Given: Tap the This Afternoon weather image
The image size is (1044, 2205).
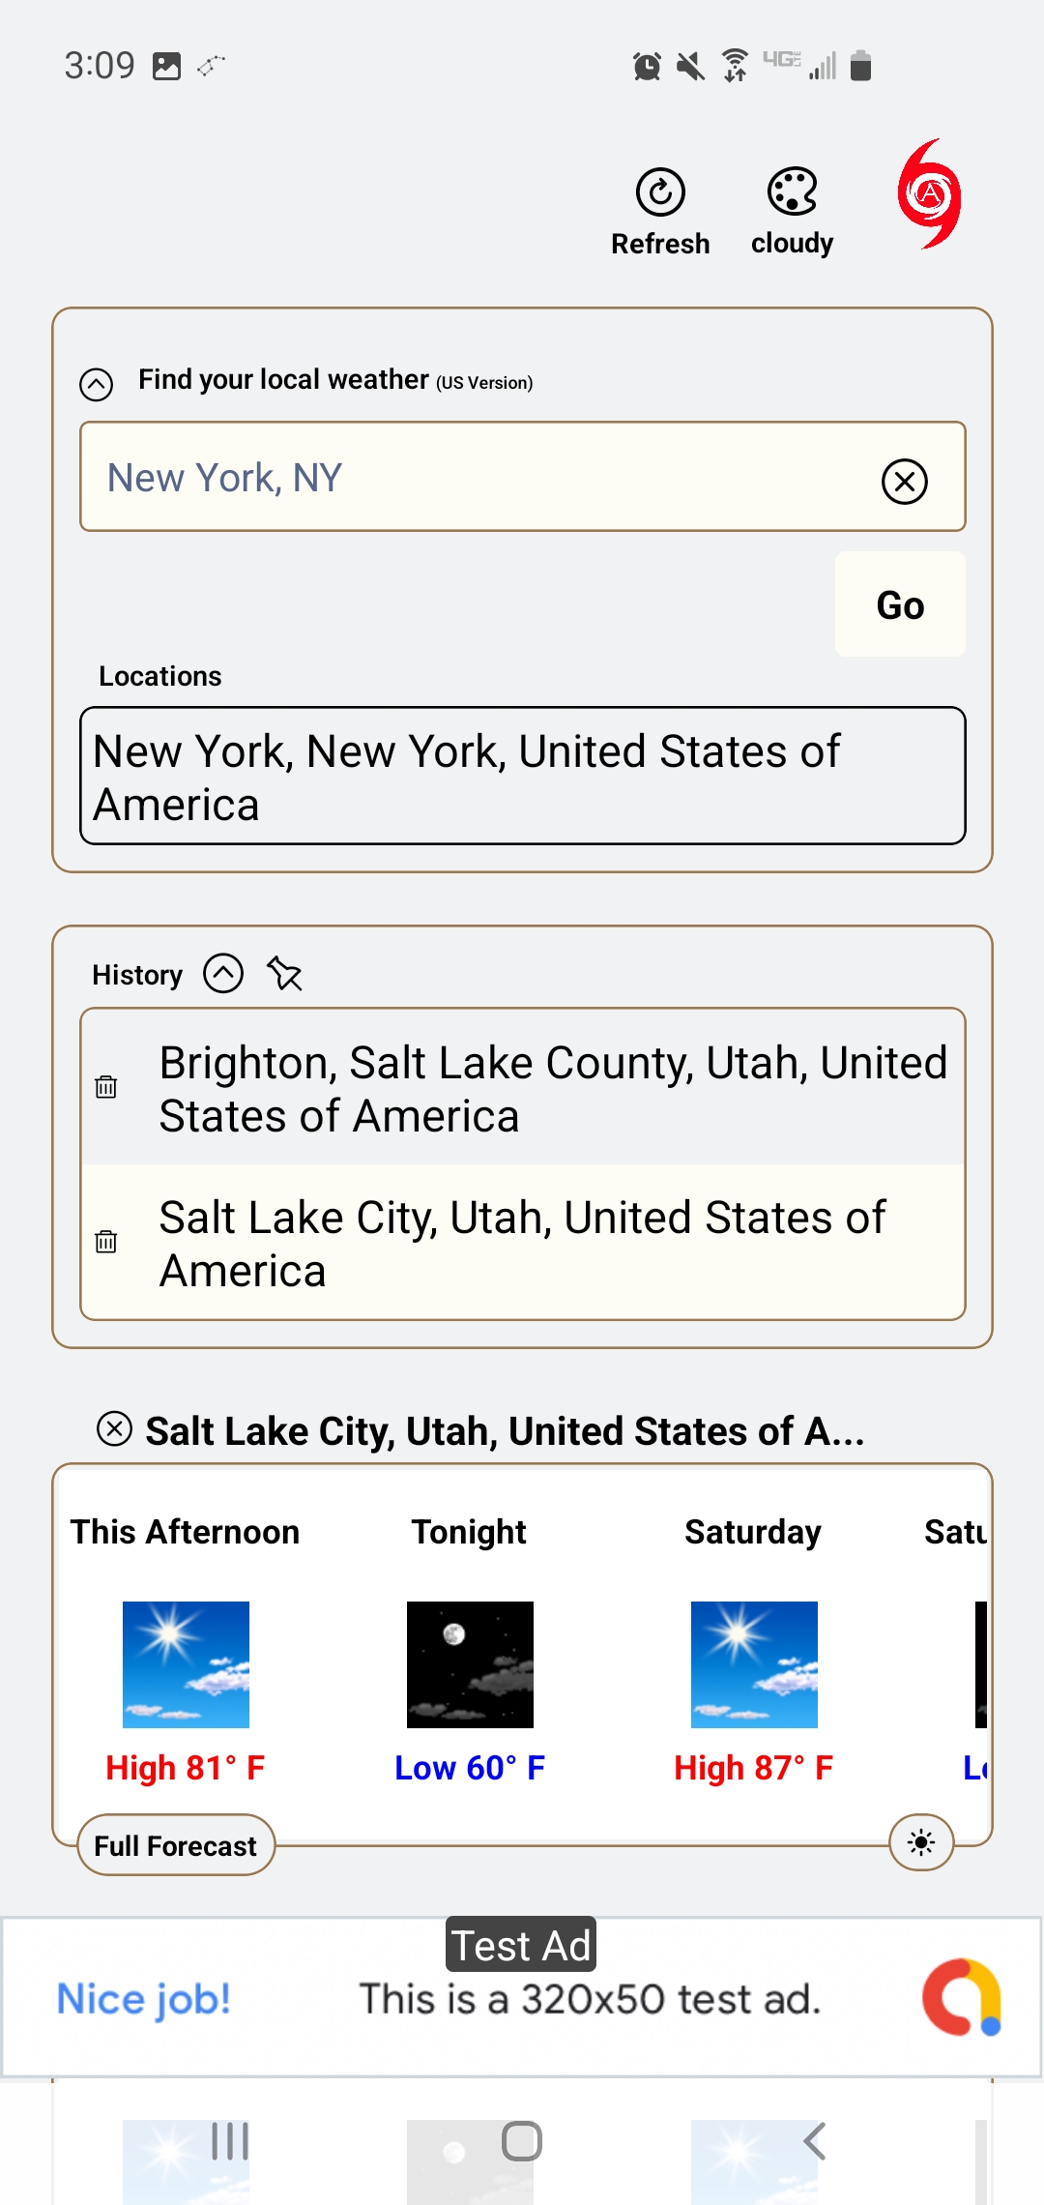Looking at the screenshot, I should point(186,1664).
